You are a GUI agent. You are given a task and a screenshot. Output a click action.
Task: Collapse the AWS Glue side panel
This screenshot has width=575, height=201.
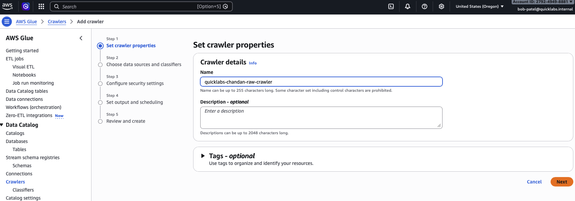coord(81,38)
